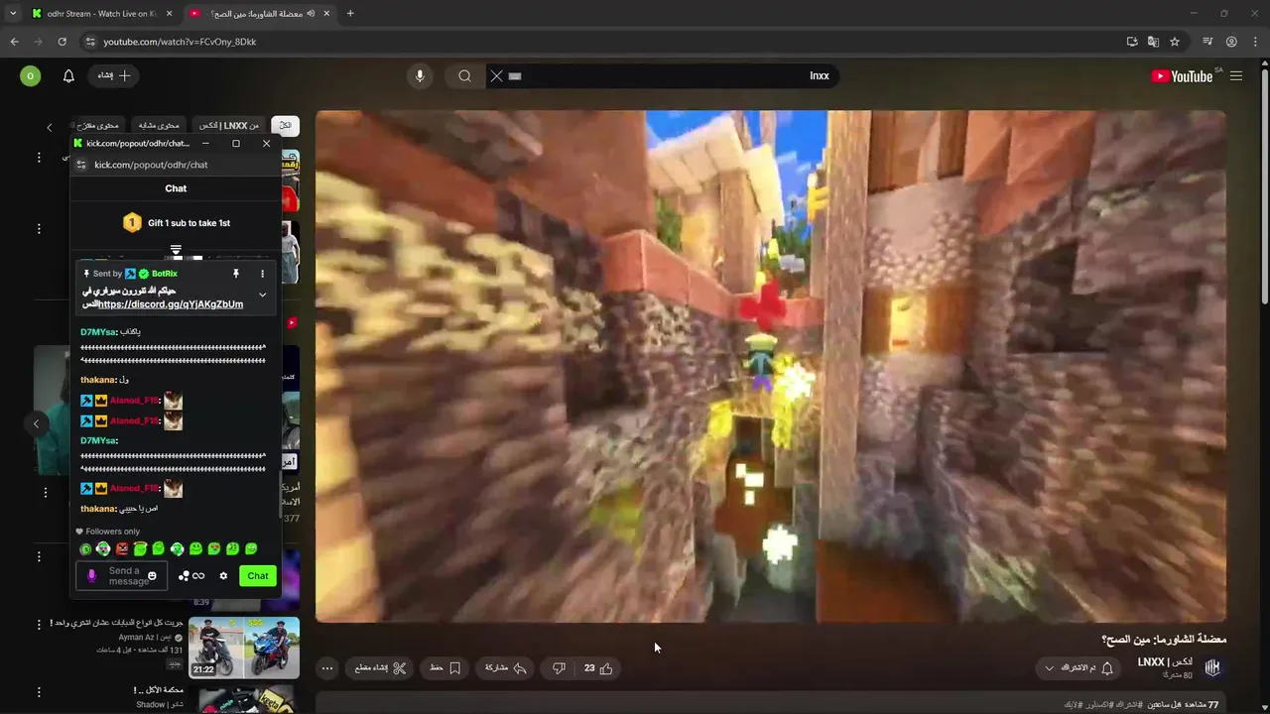Open a new browser tab
The image size is (1270, 714).
350,14
